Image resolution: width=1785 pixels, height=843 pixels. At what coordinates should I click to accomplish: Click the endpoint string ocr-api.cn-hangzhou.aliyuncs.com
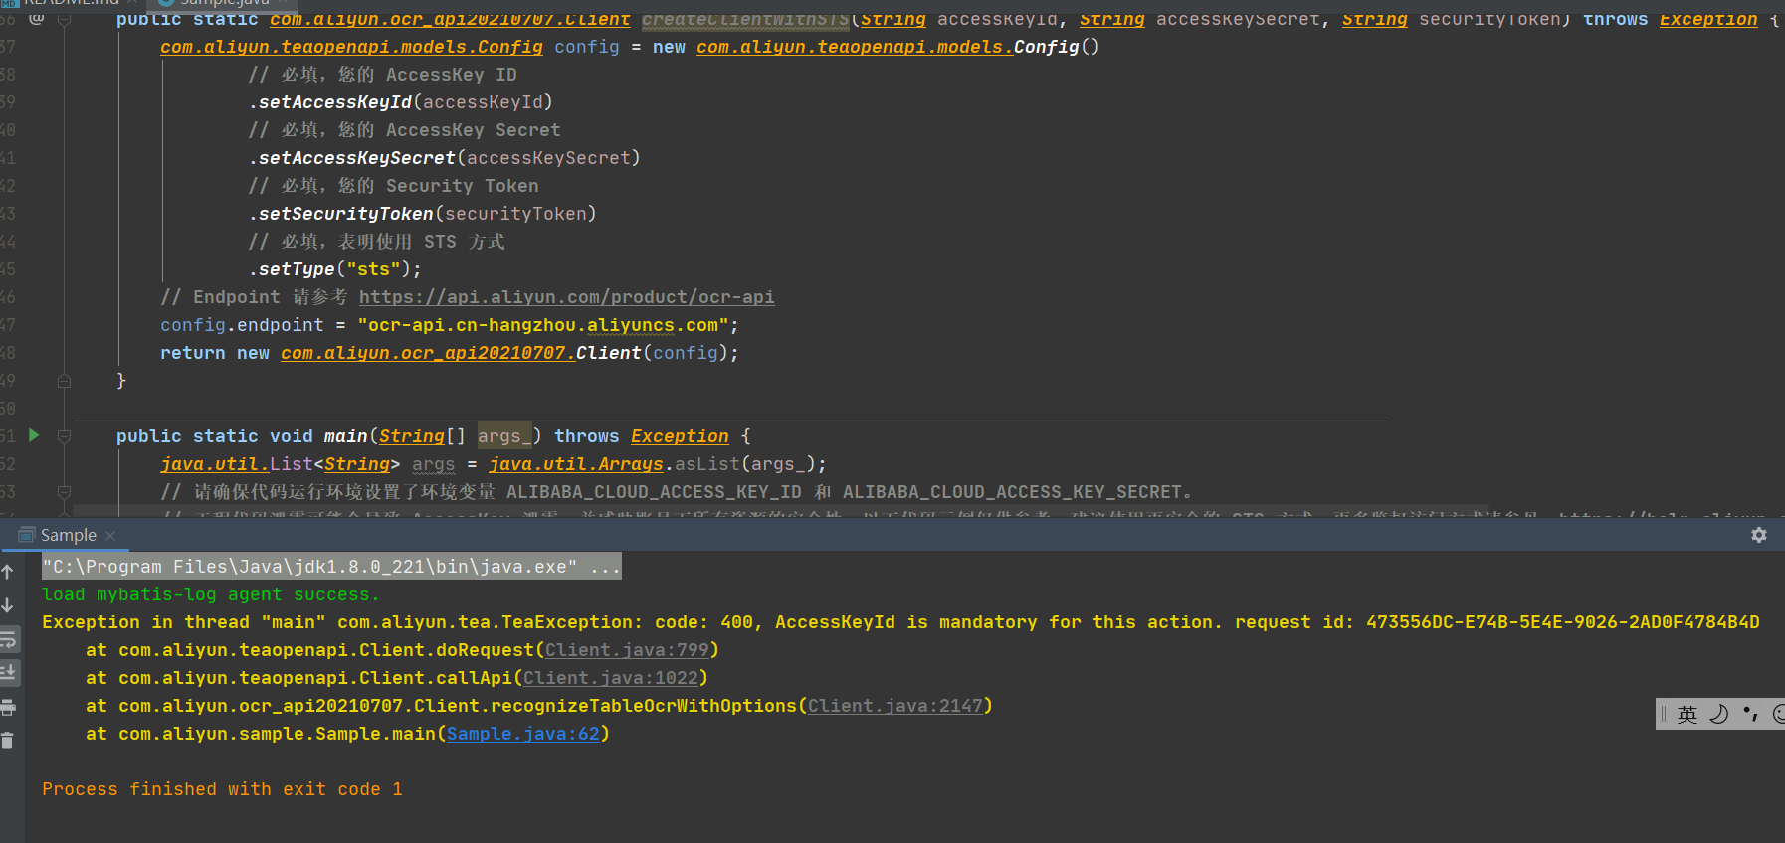[543, 325]
